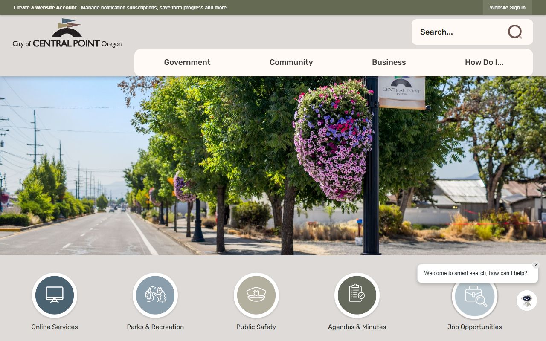Click the Agendas & Minutes text label
Image resolution: width=546 pixels, height=341 pixels.
pos(357,327)
